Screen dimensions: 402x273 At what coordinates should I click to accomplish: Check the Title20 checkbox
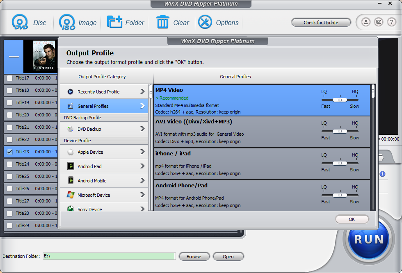(10, 115)
